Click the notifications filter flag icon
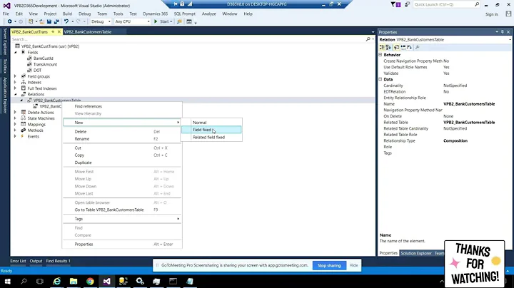This screenshot has width=514, height=288. [x=395, y=4]
